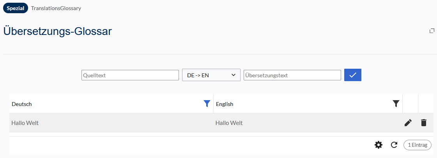Confirm new entry with checkmark button

coord(352,75)
